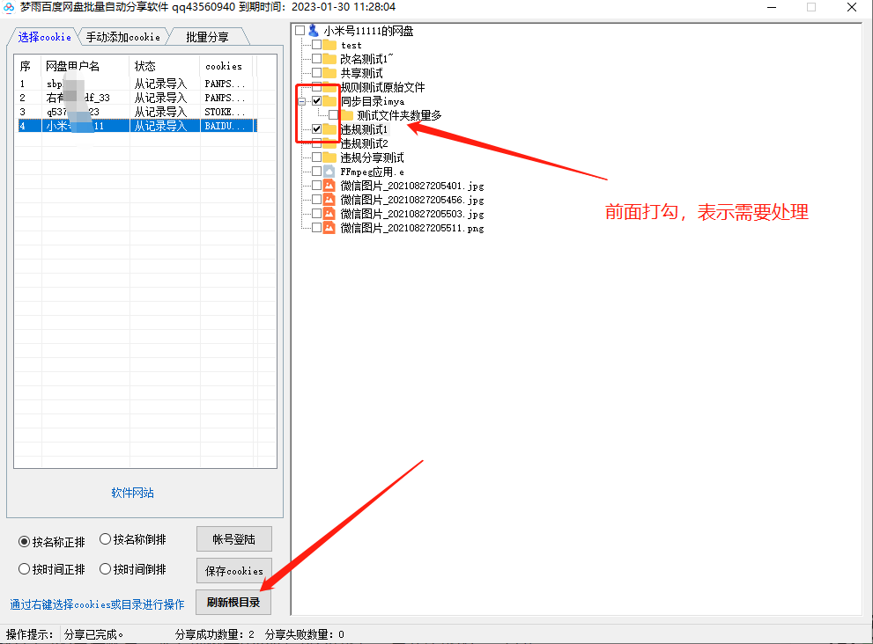Viewport: 873px width, 644px height.
Task: Click the 刷新根目录 button
Action: tap(233, 602)
